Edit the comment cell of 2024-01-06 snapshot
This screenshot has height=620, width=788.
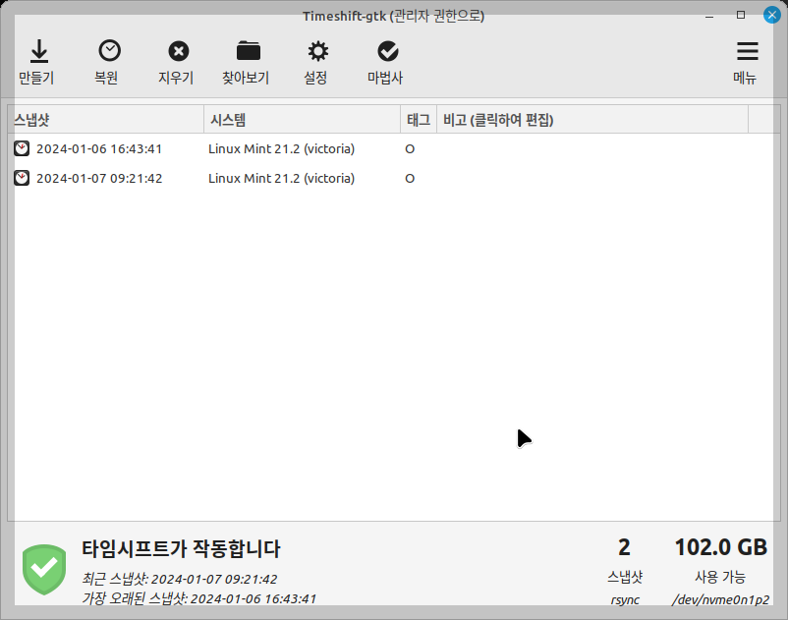(x=592, y=148)
